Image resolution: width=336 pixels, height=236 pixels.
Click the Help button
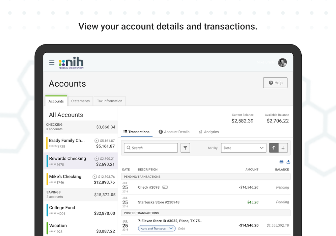click(x=275, y=83)
